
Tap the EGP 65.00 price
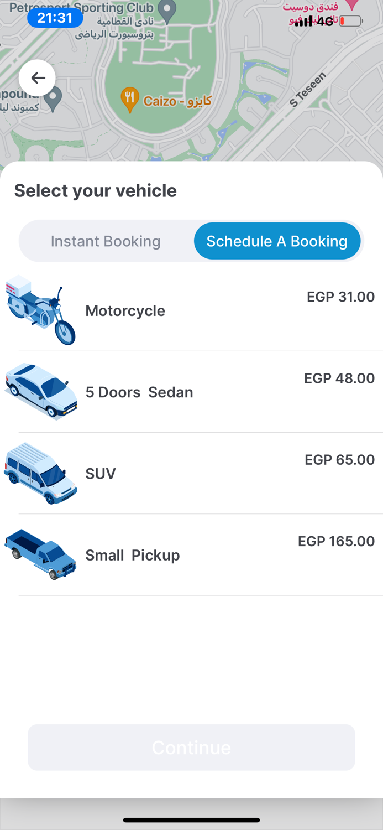(x=339, y=459)
